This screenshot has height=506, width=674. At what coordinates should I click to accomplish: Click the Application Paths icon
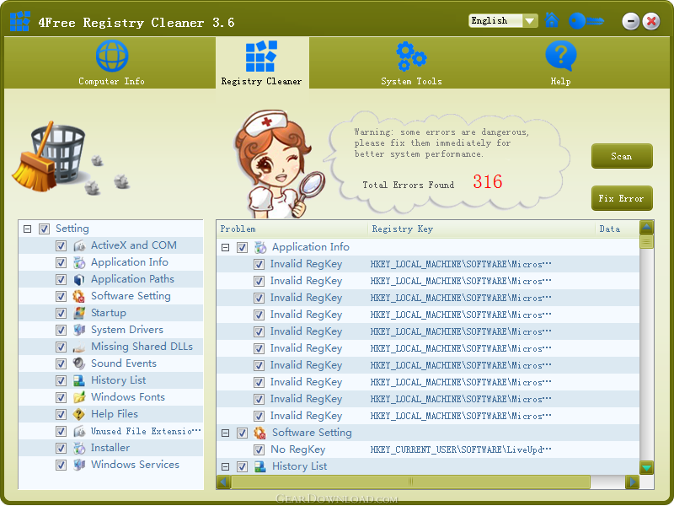point(79,280)
